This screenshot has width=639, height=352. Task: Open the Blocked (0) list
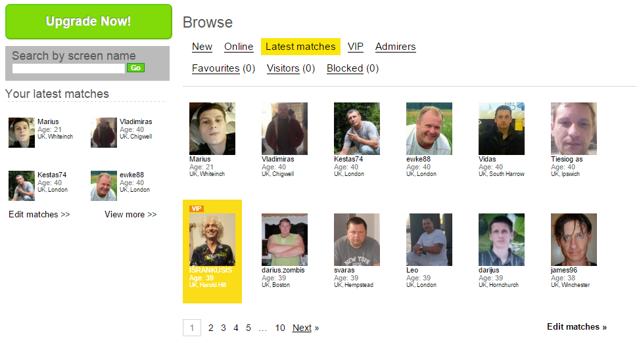(352, 68)
